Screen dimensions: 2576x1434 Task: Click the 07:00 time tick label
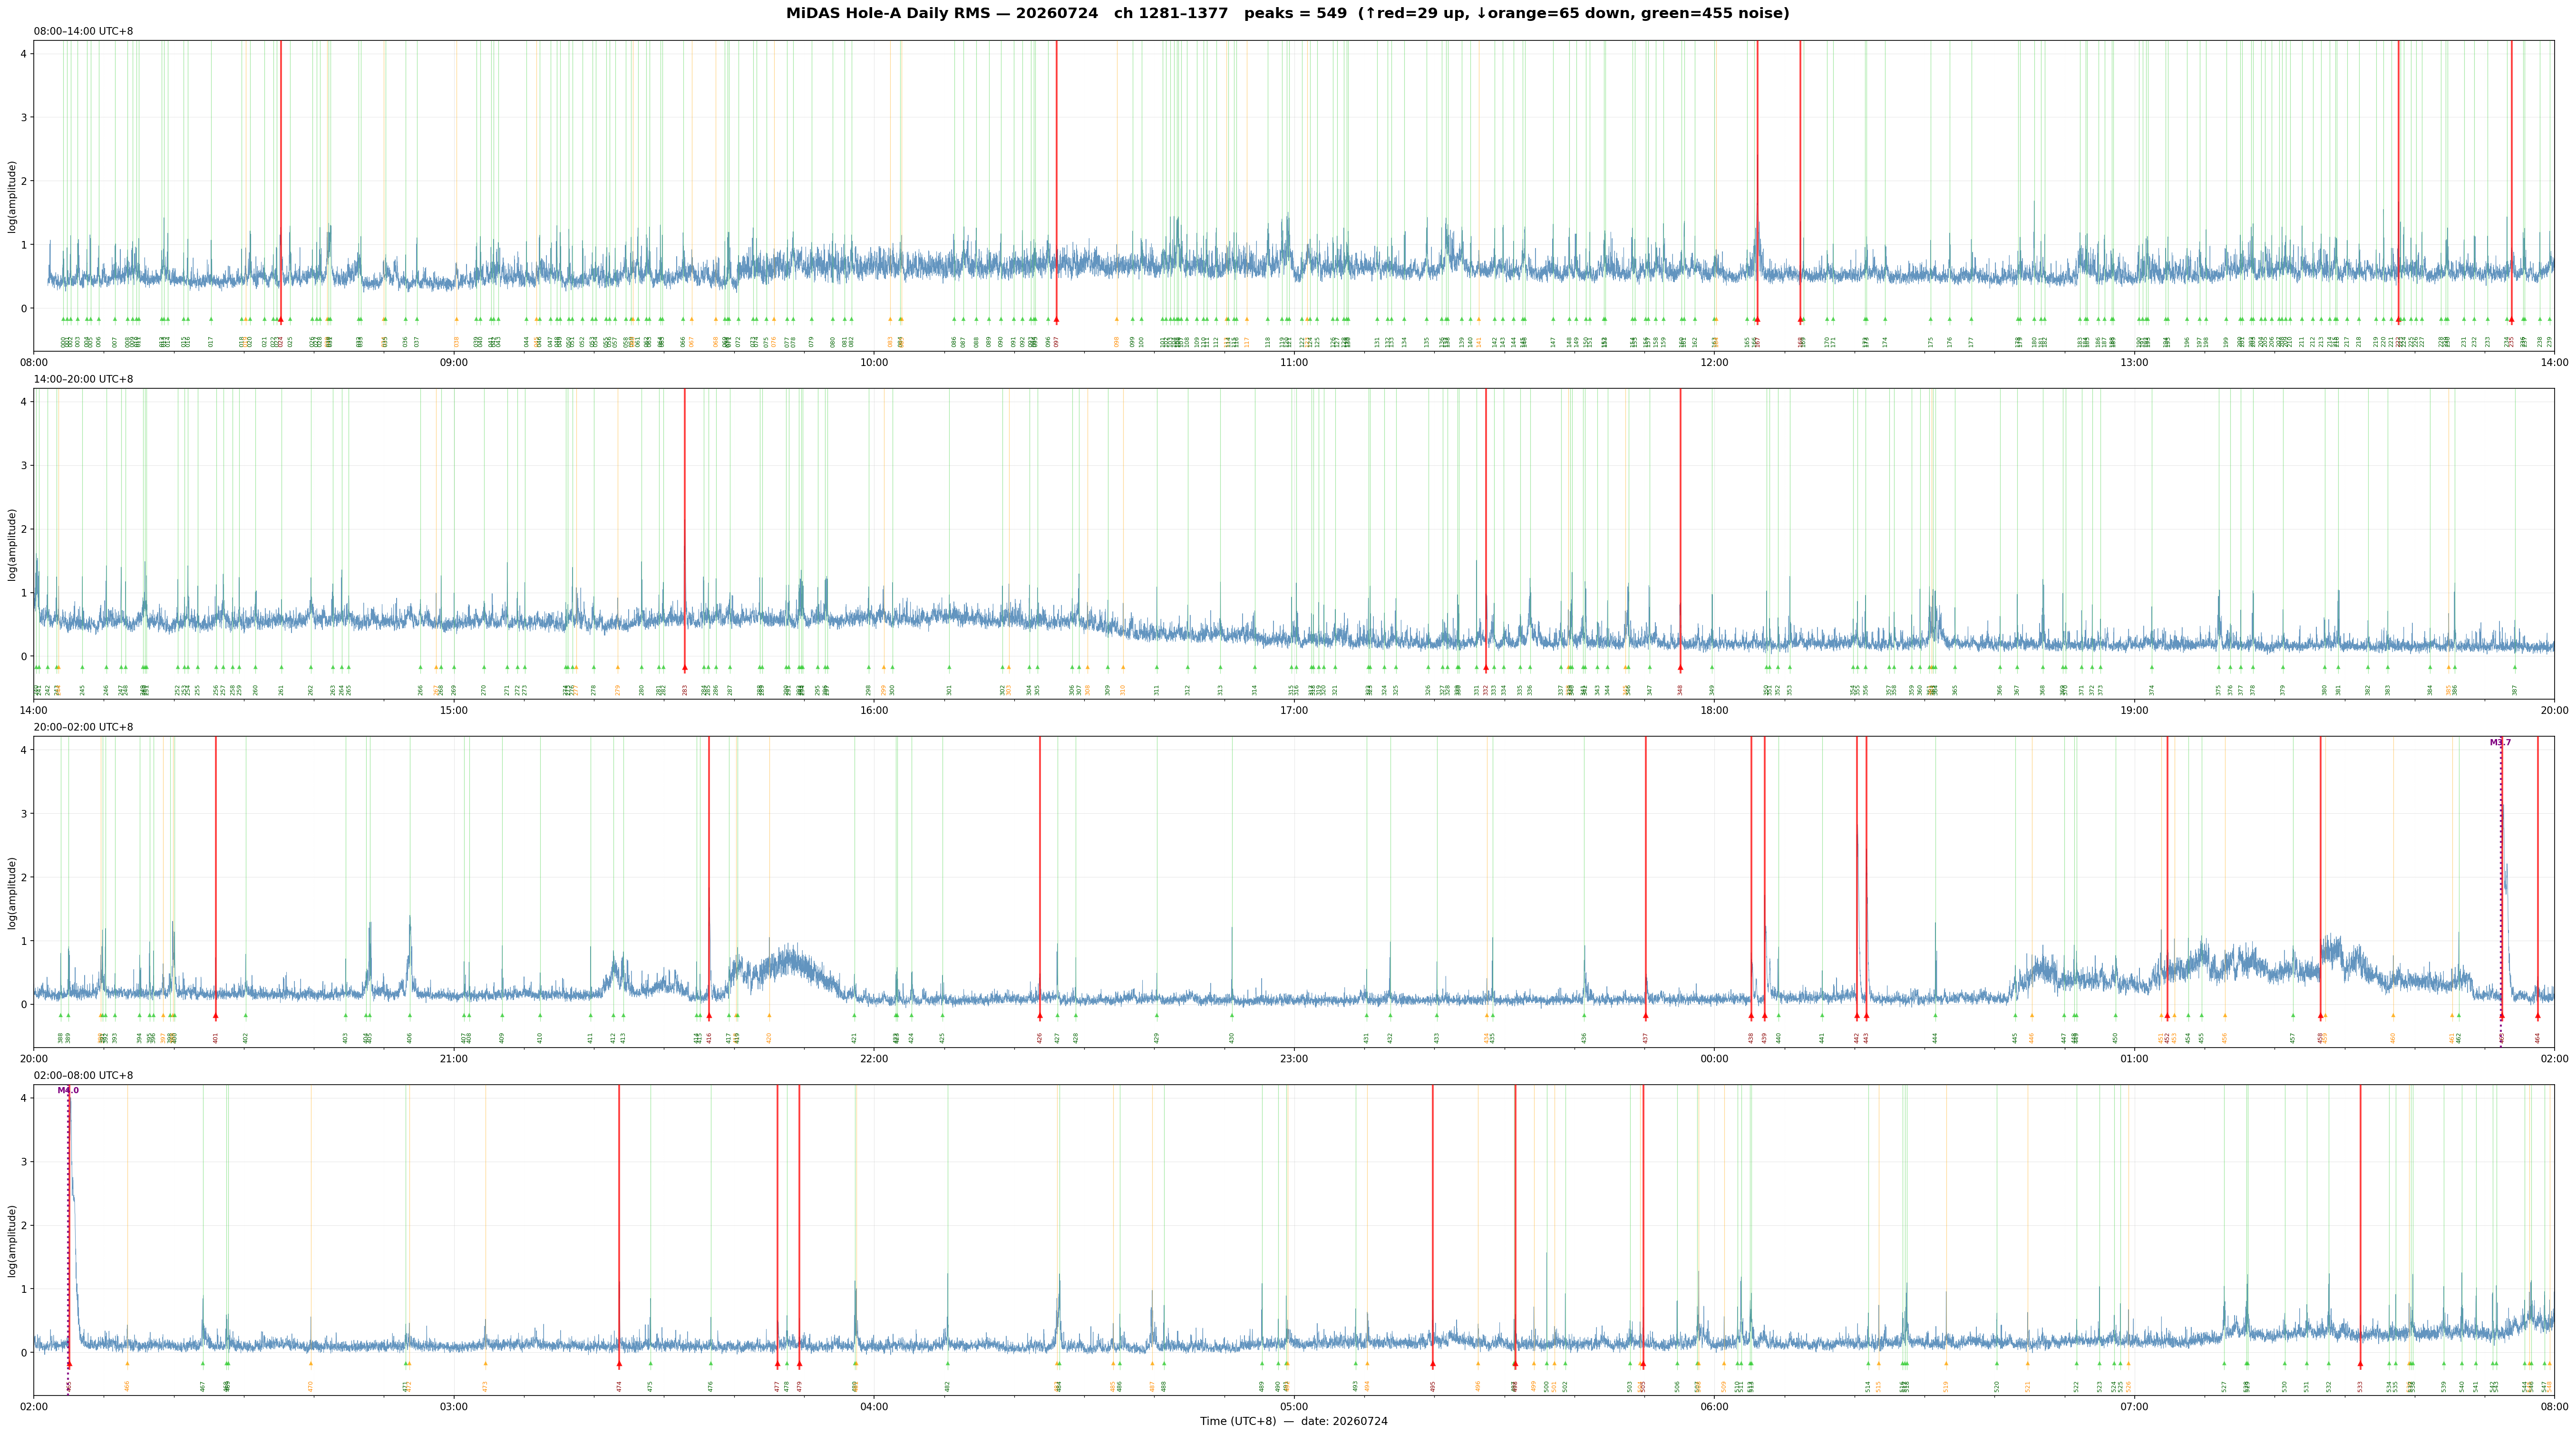[x=2134, y=1407]
